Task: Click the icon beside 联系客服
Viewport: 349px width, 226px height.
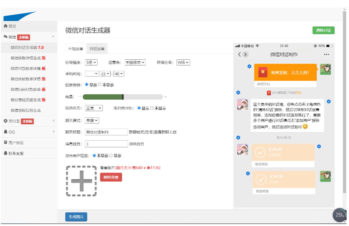Action: 6,153
